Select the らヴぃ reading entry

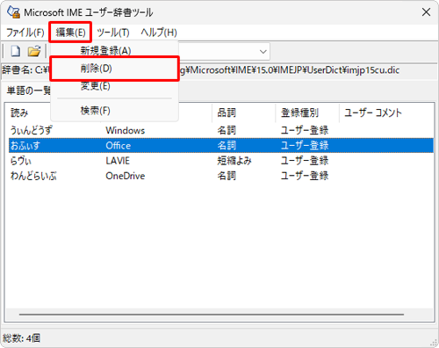point(21,161)
